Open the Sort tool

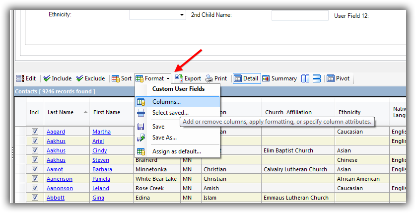click(x=122, y=78)
